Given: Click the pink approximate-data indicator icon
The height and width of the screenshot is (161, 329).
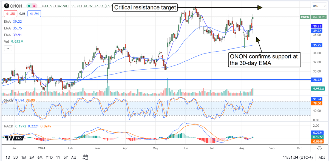Looking at the screenshot, I should (x=35, y=6).
